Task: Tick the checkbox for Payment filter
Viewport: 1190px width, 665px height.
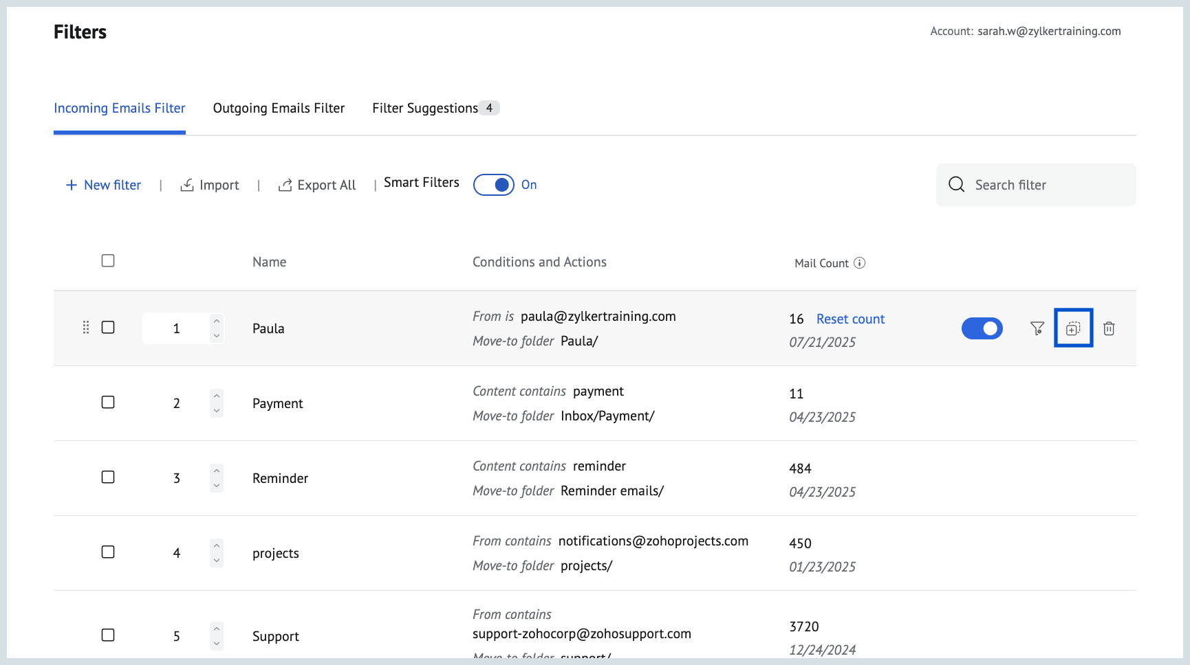Action: tap(108, 403)
